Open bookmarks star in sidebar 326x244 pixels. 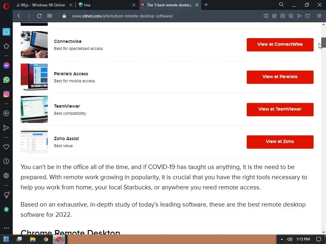tap(6, 46)
